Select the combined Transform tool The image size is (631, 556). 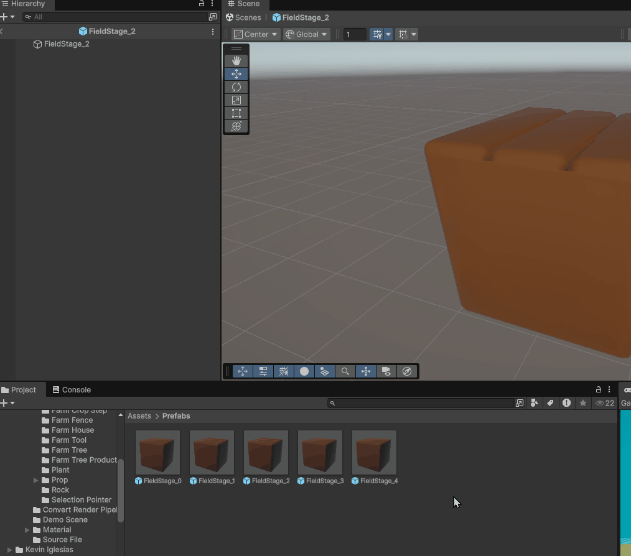[x=236, y=126]
